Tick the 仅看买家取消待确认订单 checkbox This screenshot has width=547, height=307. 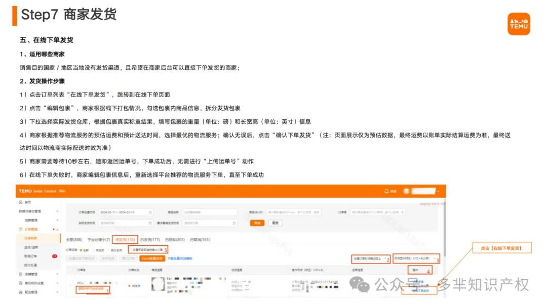tap(131, 250)
